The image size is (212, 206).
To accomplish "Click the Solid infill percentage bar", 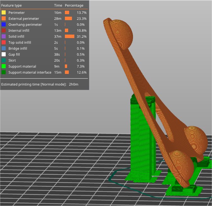I will pyautogui.click(x=69, y=36).
